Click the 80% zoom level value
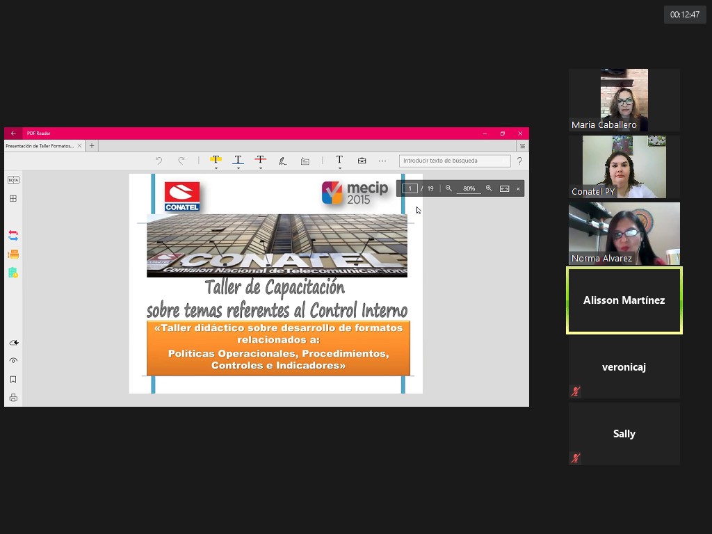The height and width of the screenshot is (534, 712). [469, 188]
